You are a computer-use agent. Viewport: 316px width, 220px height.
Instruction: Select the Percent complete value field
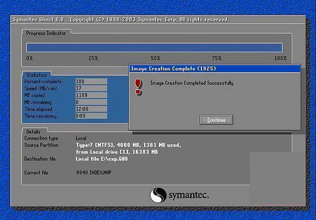[x=91, y=82]
